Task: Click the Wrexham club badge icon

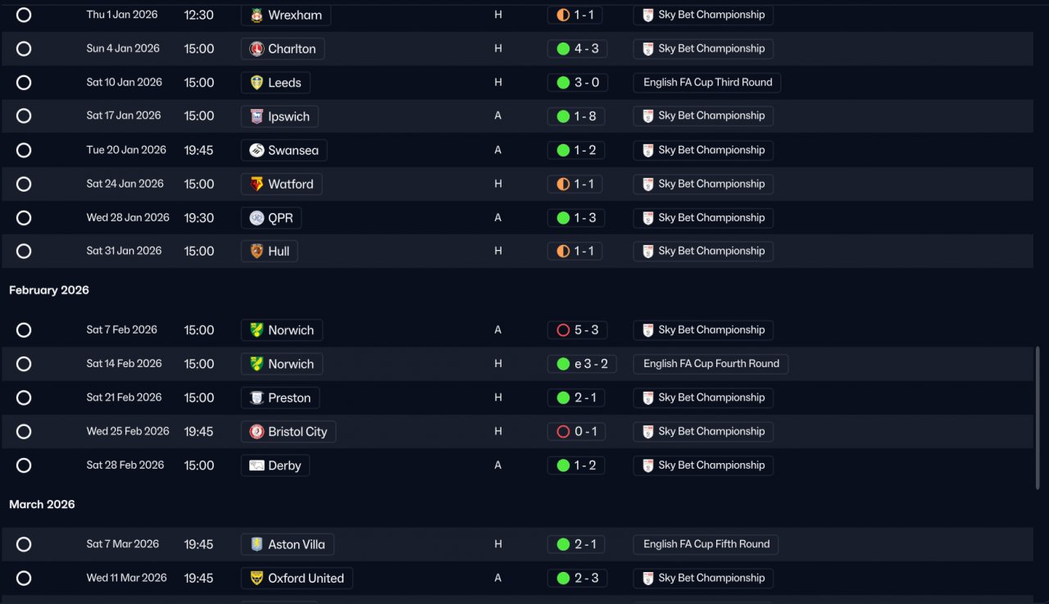Action: point(257,15)
